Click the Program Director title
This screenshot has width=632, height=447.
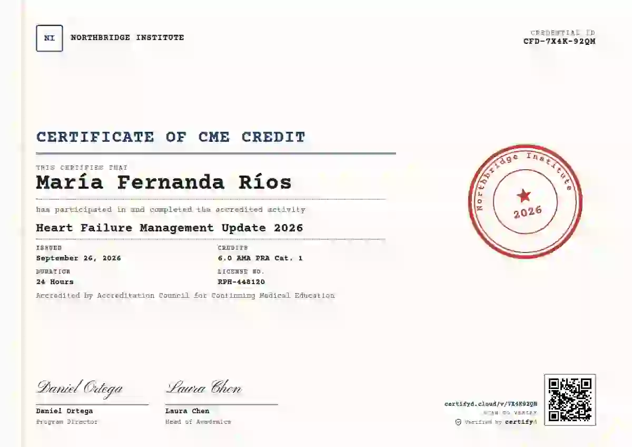click(x=67, y=422)
